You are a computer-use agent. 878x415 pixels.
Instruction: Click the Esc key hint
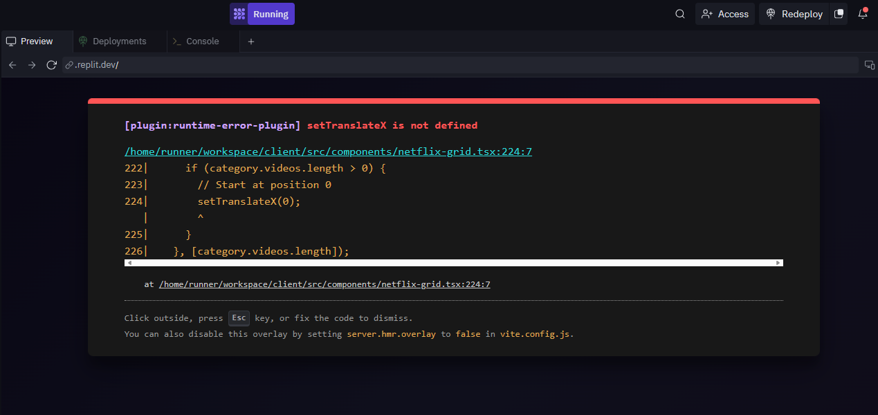pyautogui.click(x=239, y=318)
